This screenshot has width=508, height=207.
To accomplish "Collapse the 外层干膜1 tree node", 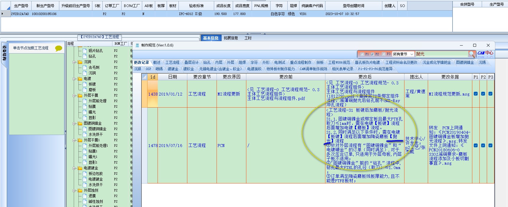I will (74, 140).
